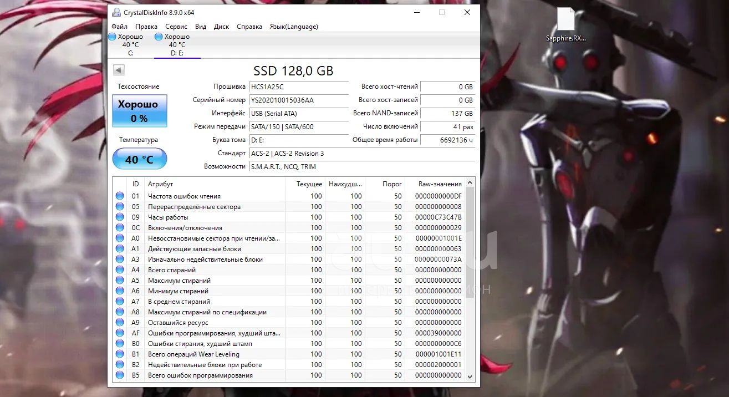Select raw value 00000C73C47B
Viewport: 729px width, 397px height.
coord(439,217)
